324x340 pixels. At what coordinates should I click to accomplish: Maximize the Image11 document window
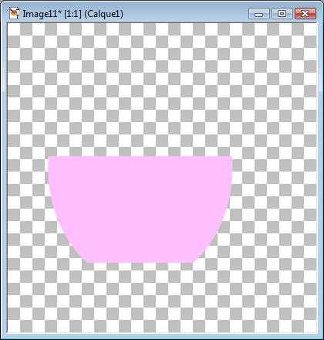(282, 13)
